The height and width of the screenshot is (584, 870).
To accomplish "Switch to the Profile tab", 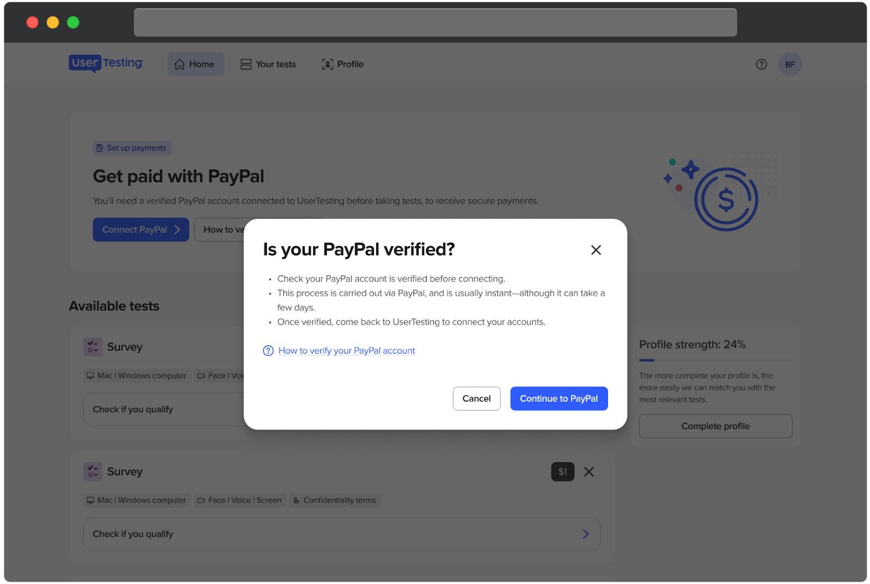I will (343, 64).
